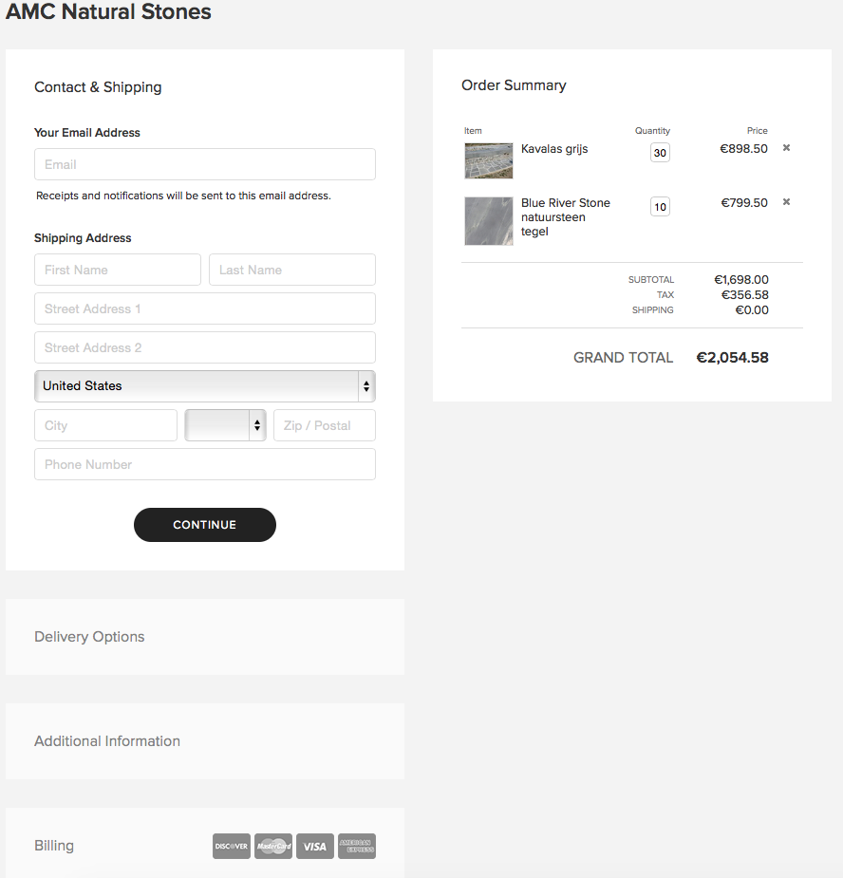Screen dimensions: 843x878
Task: Open the state selection dropdown
Action: pos(225,425)
